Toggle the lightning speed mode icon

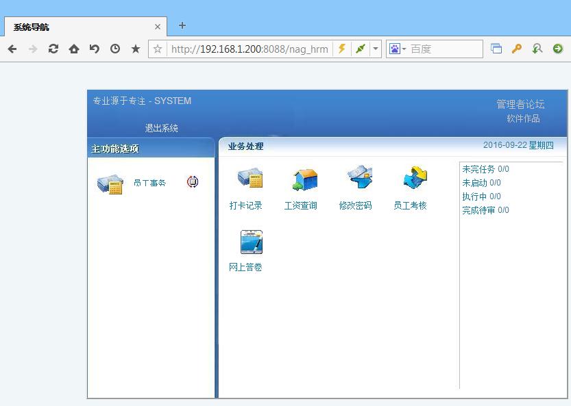pyautogui.click(x=341, y=49)
